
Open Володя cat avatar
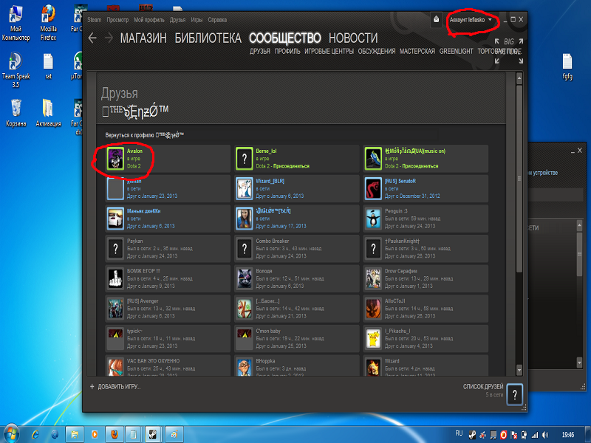tap(245, 278)
